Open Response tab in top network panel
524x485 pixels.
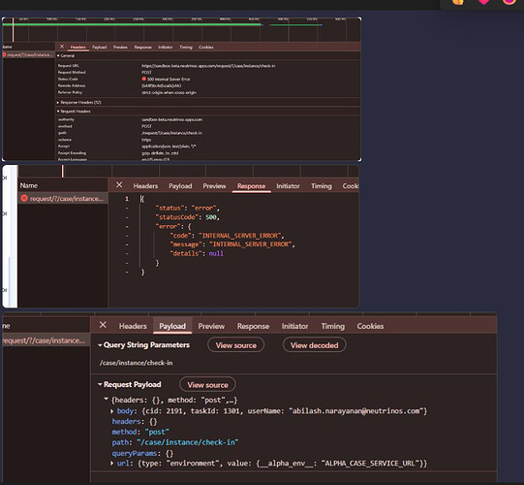142,48
